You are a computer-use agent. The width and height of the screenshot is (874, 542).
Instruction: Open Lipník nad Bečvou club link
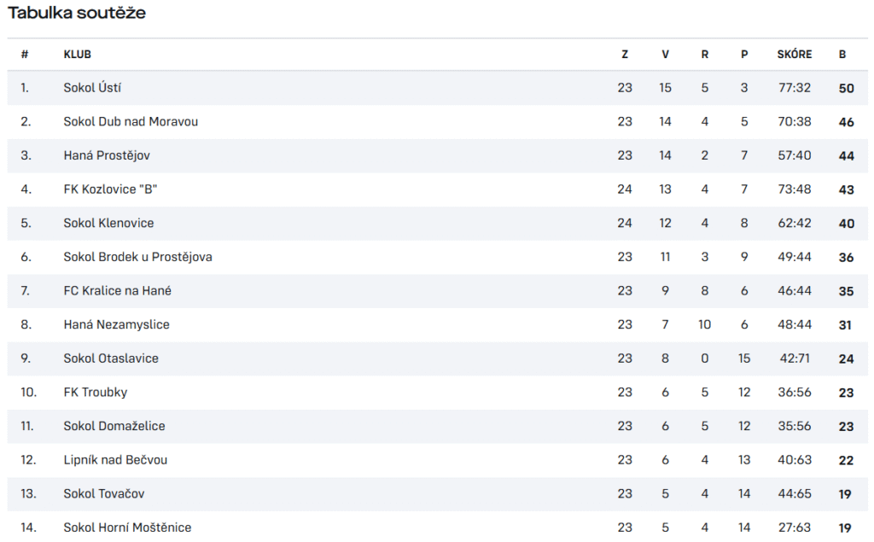(x=115, y=460)
